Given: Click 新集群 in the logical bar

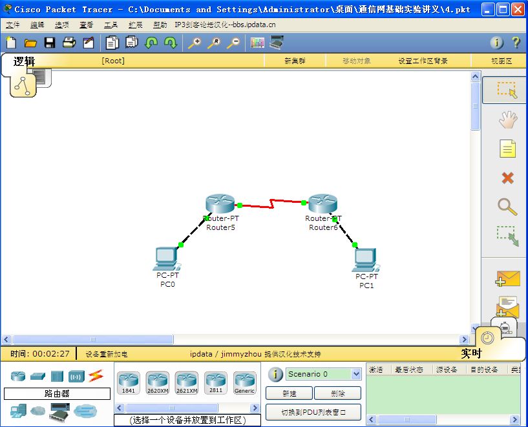Looking at the screenshot, I should pos(295,61).
